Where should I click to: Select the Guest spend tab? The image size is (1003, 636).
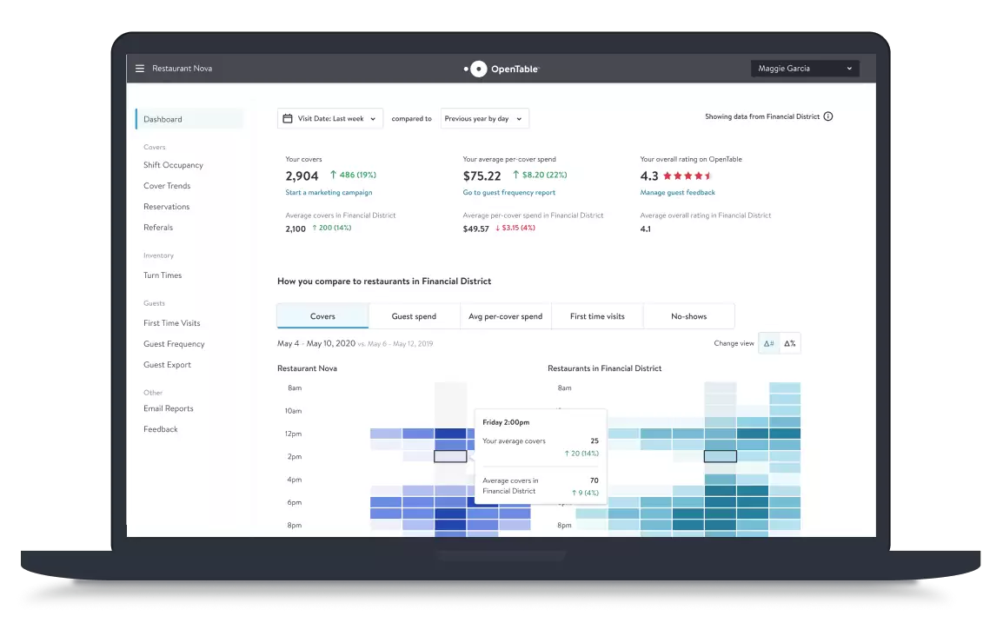coord(414,316)
